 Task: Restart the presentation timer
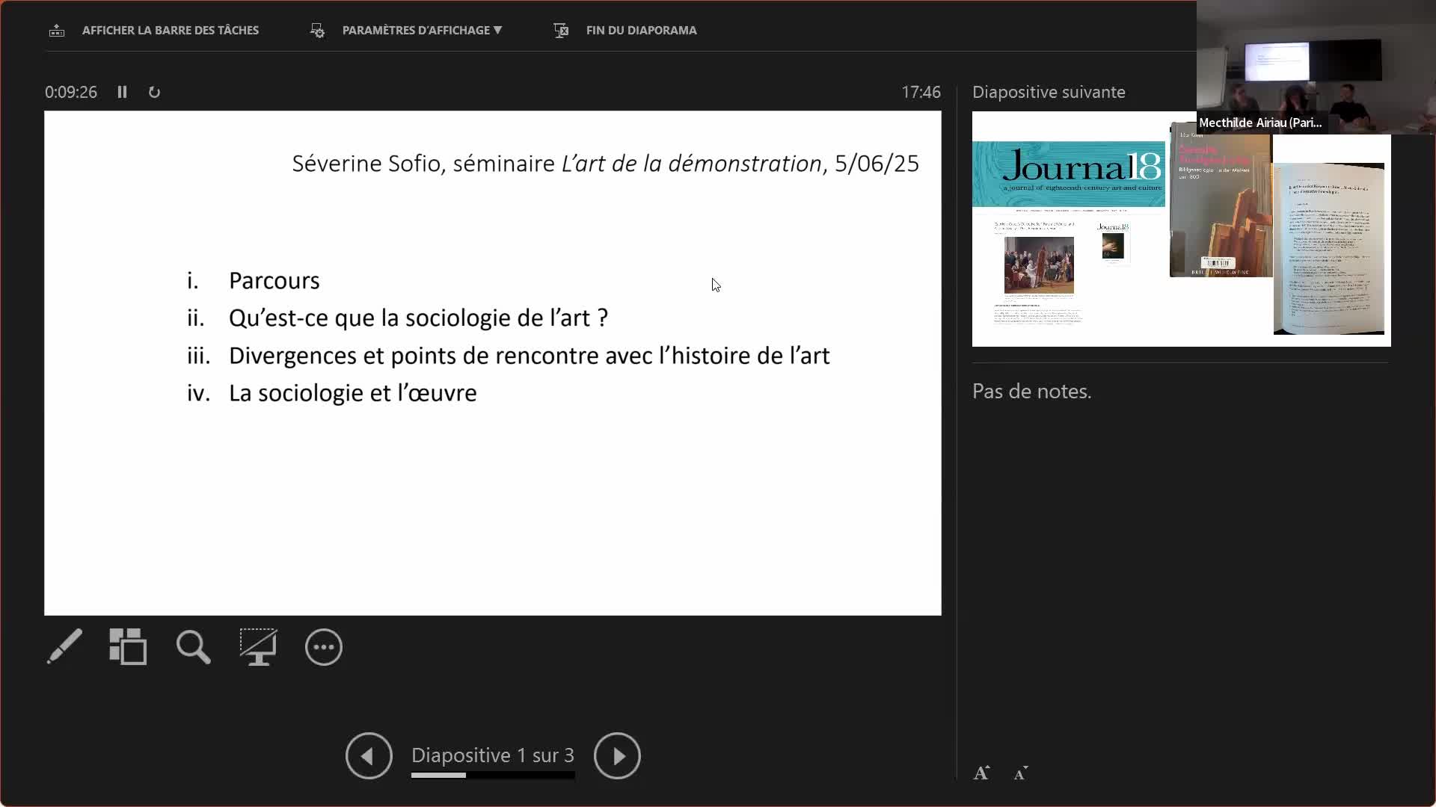[154, 92]
